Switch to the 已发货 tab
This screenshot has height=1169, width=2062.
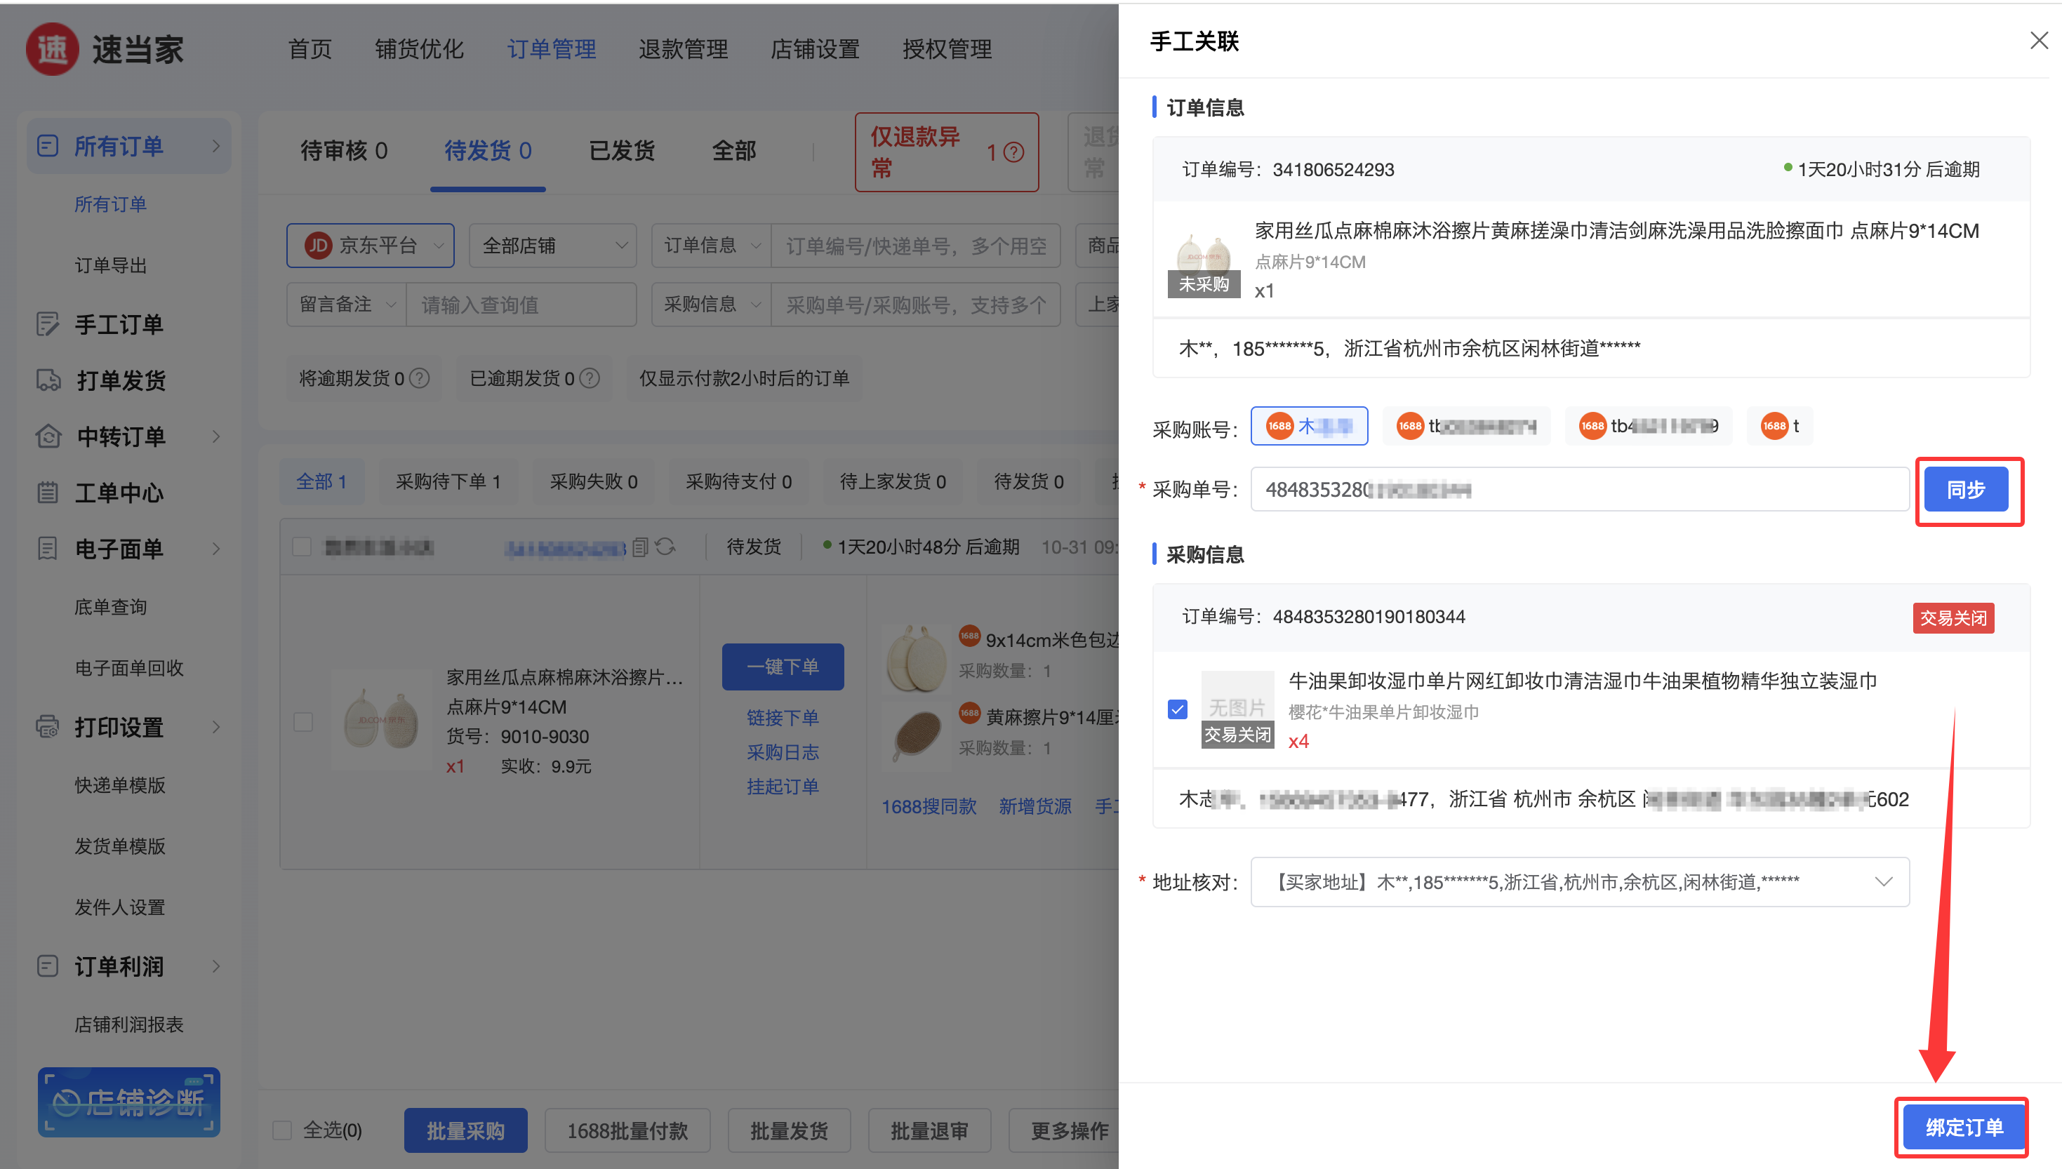click(x=622, y=151)
